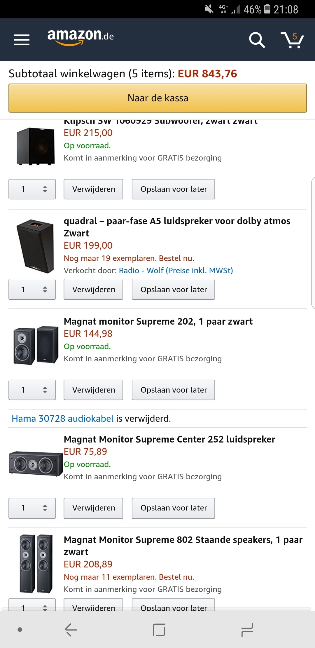Open quantity dropdown for Magnat Center 252
Image resolution: width=315 pixels, height=648 pixels.
32,508
